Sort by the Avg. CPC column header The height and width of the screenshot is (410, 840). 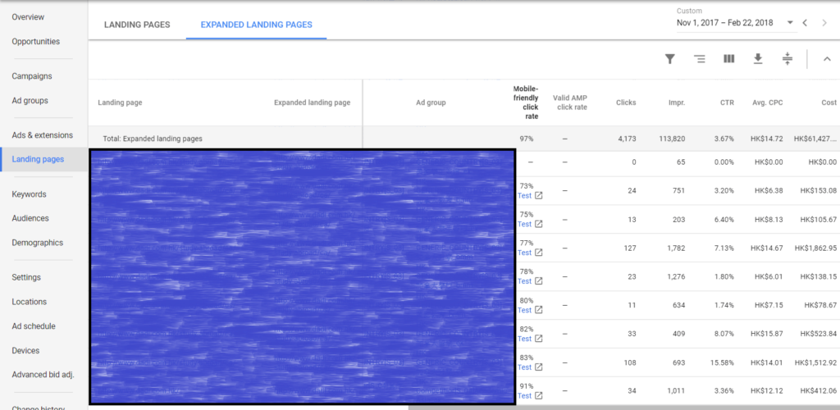pos(767,102)
